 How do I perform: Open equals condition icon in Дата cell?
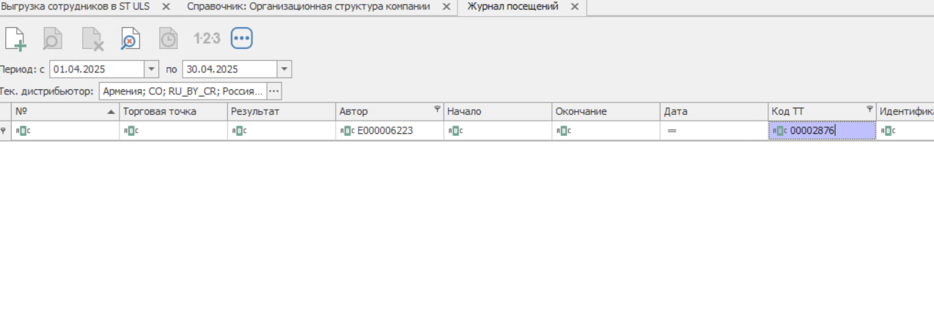[672, 131]
